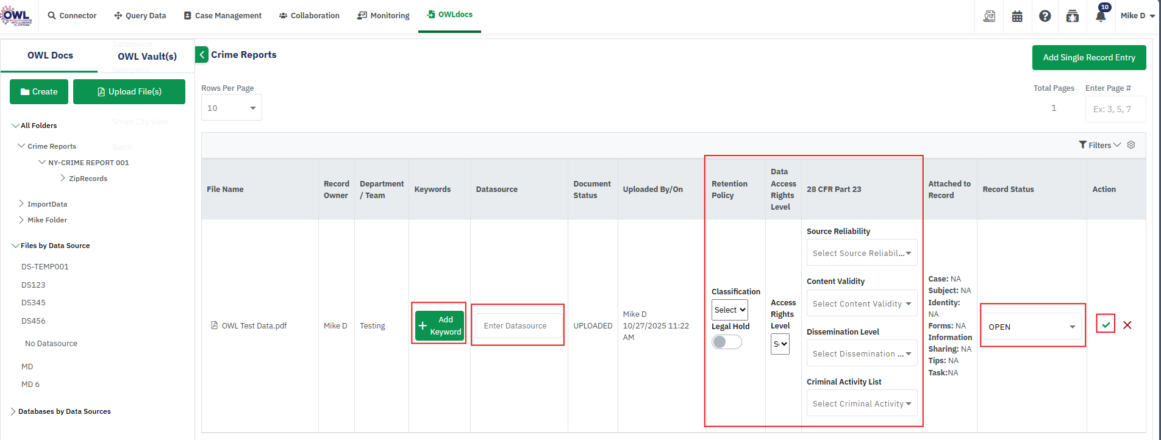Open the bug report icon
Image resolution: width=1161 pixels, height=440 pixels.
tap(1073, 16)
